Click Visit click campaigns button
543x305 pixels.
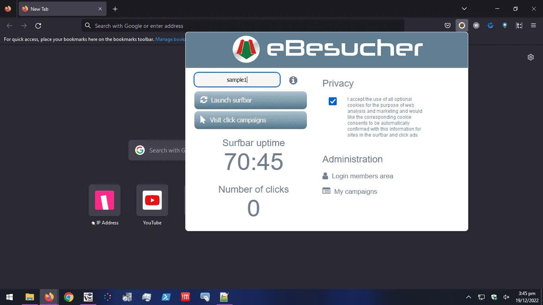[250, 120]
